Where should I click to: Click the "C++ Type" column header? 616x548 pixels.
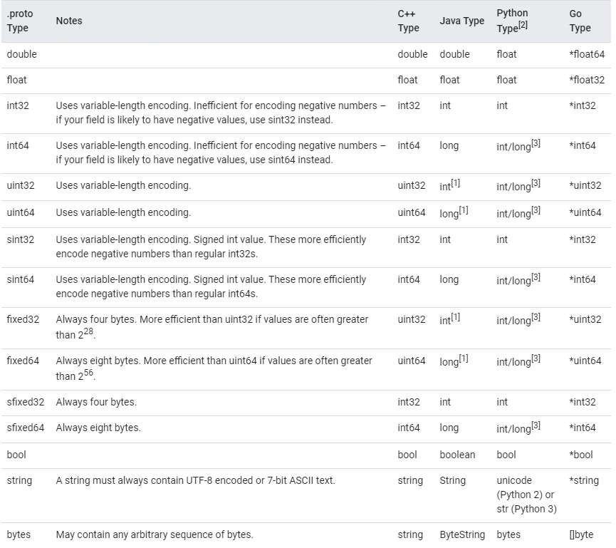coord(408,21)
